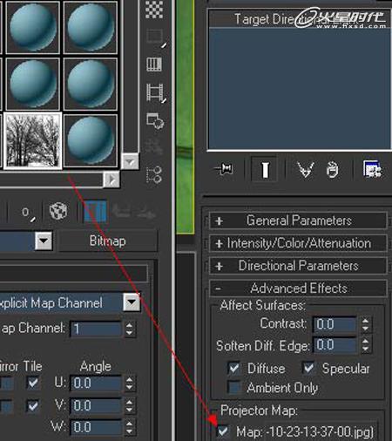Image resolution: width=392 pixels, height=441 pixels.
Task: Expand the Directional Parameters rollout
Action: (298, 266)
